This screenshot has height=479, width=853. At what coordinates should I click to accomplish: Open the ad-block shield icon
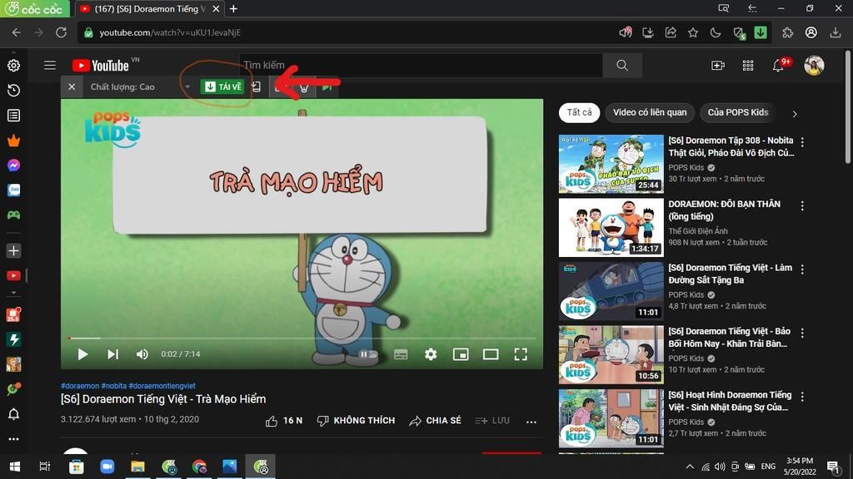(739, 33)
